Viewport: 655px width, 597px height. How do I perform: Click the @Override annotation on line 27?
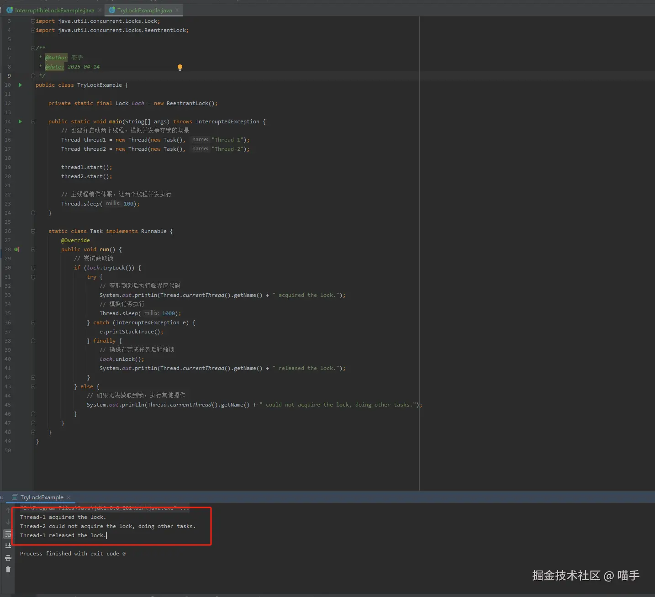coord(75,240)
